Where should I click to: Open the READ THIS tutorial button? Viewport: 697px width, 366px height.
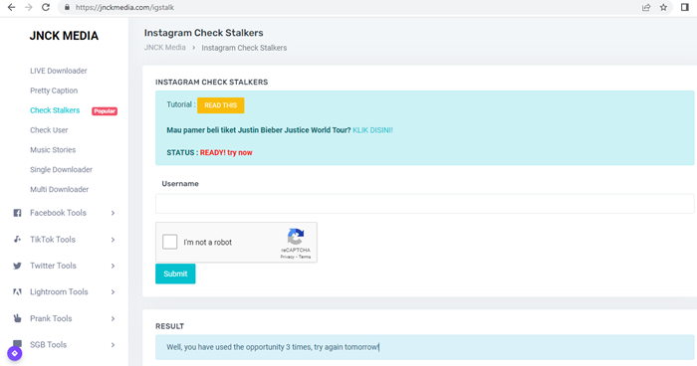pos(220,105)
